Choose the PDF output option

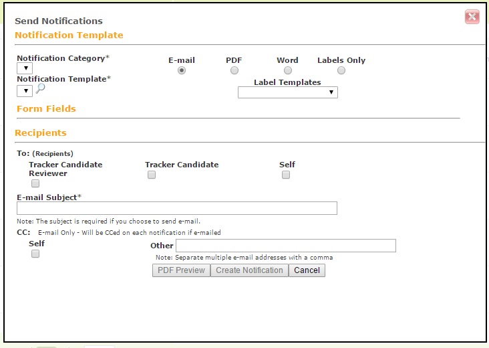pyautogui.click(x=234, y=70)
